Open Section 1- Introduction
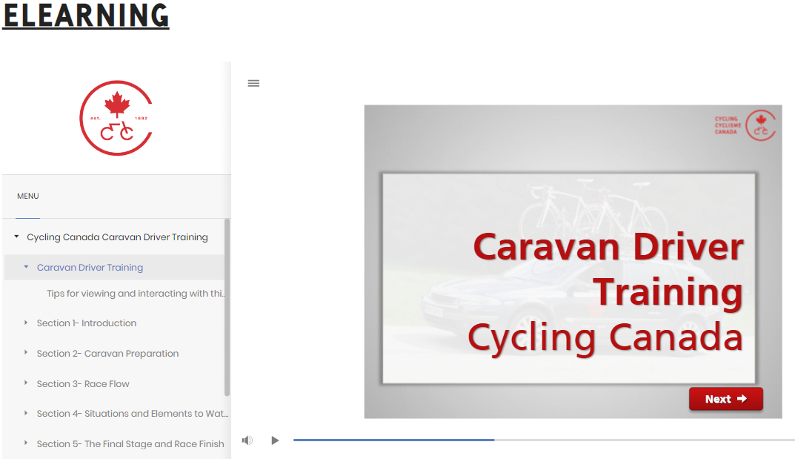The image size is (795, 459). tap(86, 323)
